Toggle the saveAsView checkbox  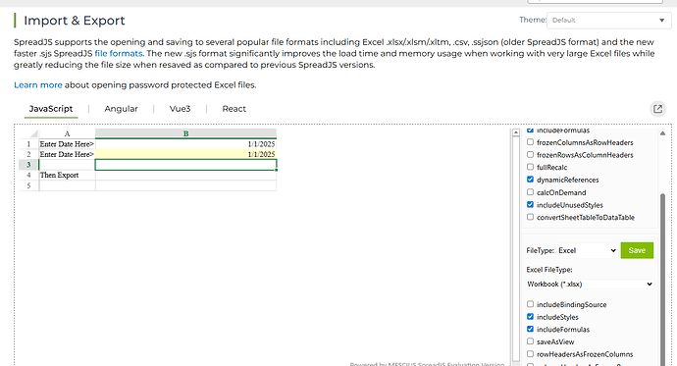530,341
